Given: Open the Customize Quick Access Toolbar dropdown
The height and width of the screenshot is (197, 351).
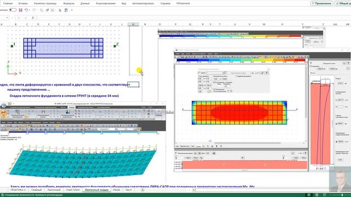Looking at the screenshot, I should point(72,10).
